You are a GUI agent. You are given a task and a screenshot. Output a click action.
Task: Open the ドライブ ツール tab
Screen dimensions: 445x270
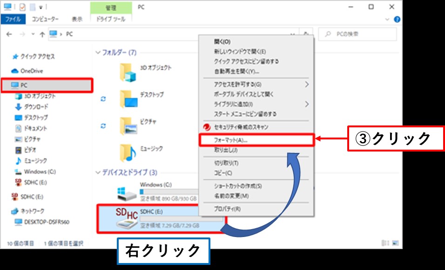tap(111, 19)
